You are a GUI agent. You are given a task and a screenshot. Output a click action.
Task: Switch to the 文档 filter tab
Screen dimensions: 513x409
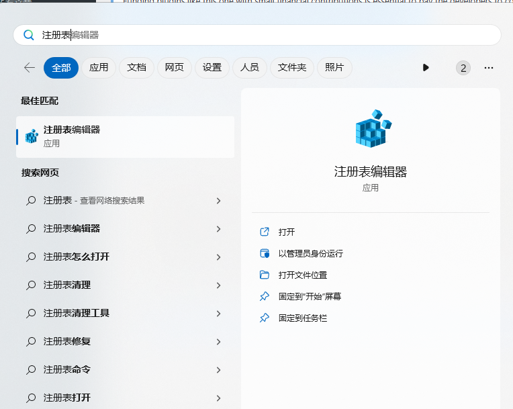click(x=136, y=68)
